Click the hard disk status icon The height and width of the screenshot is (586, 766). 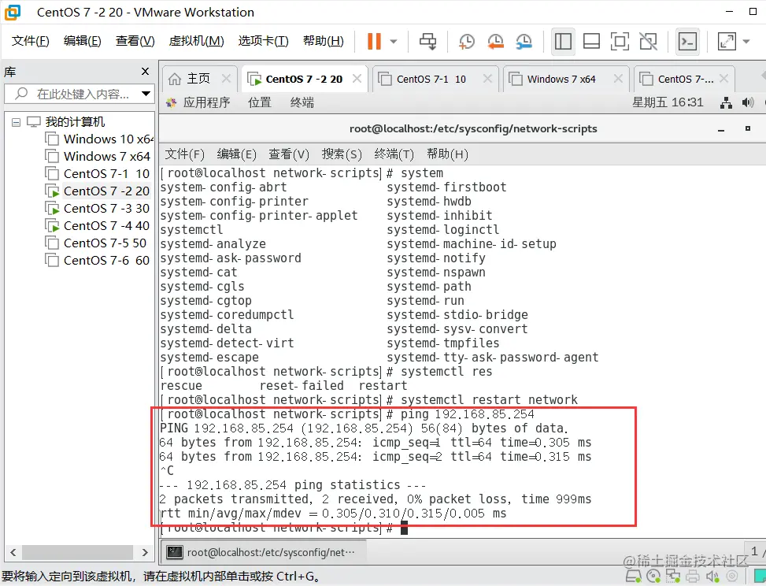point(633,576)
